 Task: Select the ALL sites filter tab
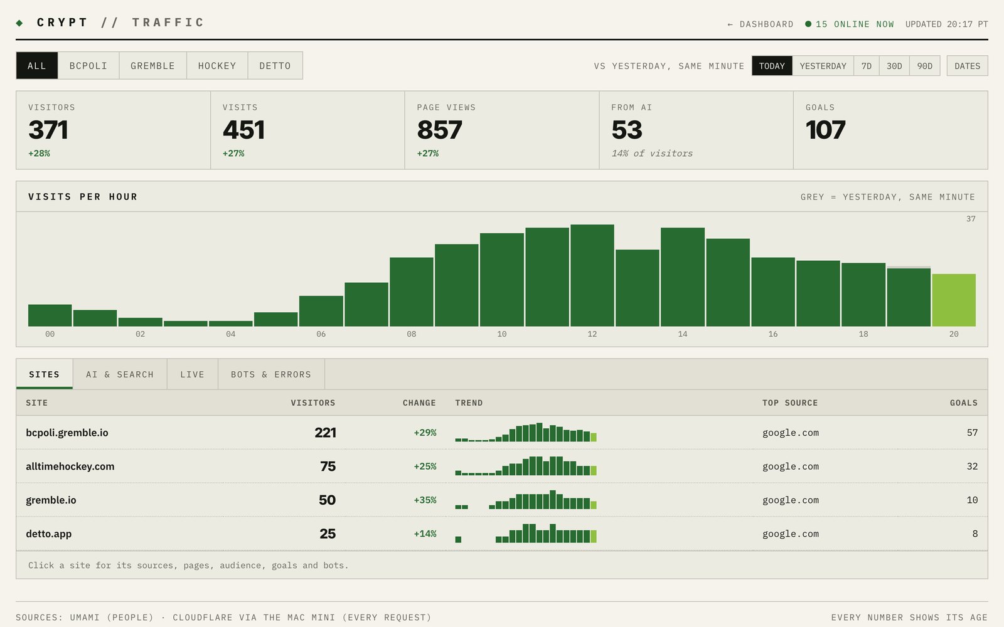[37, 66]
